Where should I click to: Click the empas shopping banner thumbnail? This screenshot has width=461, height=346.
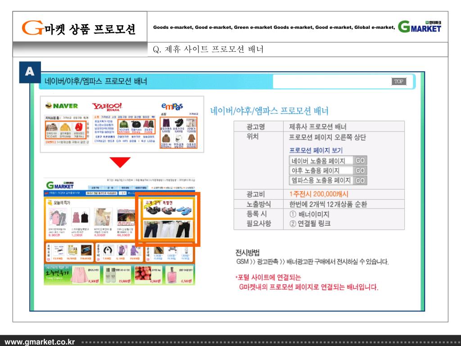click(178, 132)
